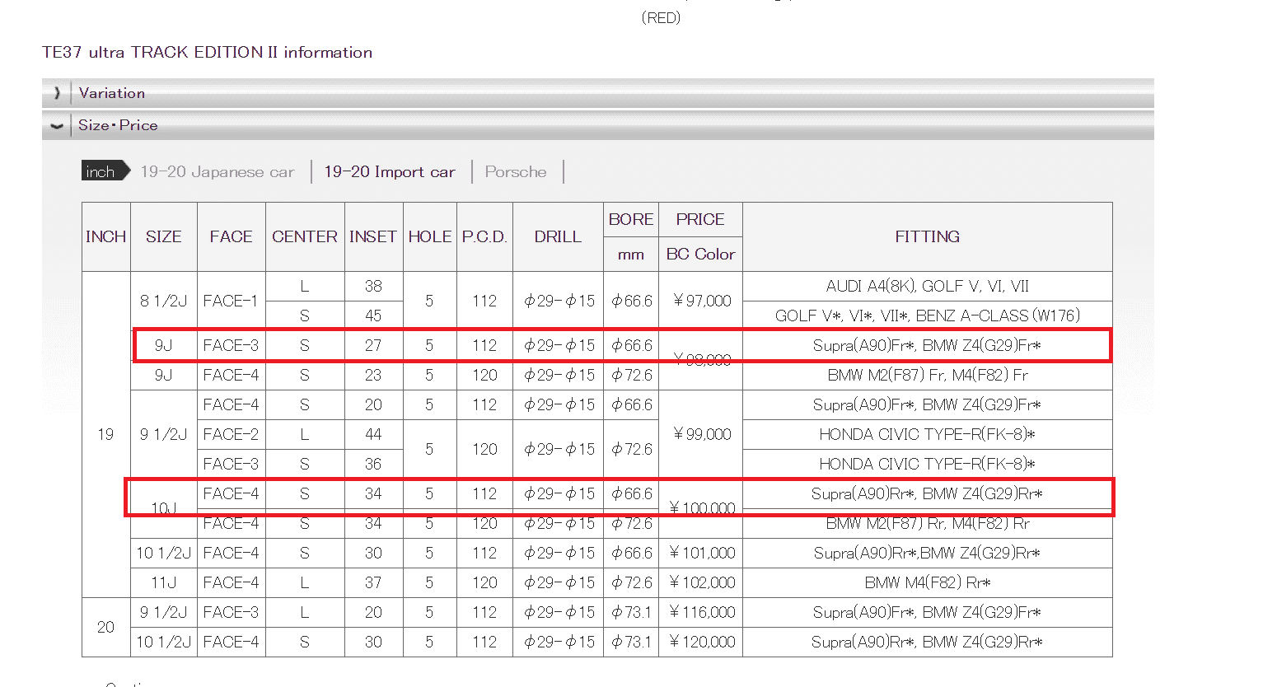The width and height of the screenshot is (1277, 687).
Task: Click the φ72.6 bore in 11J row
Action: [631, 582]
